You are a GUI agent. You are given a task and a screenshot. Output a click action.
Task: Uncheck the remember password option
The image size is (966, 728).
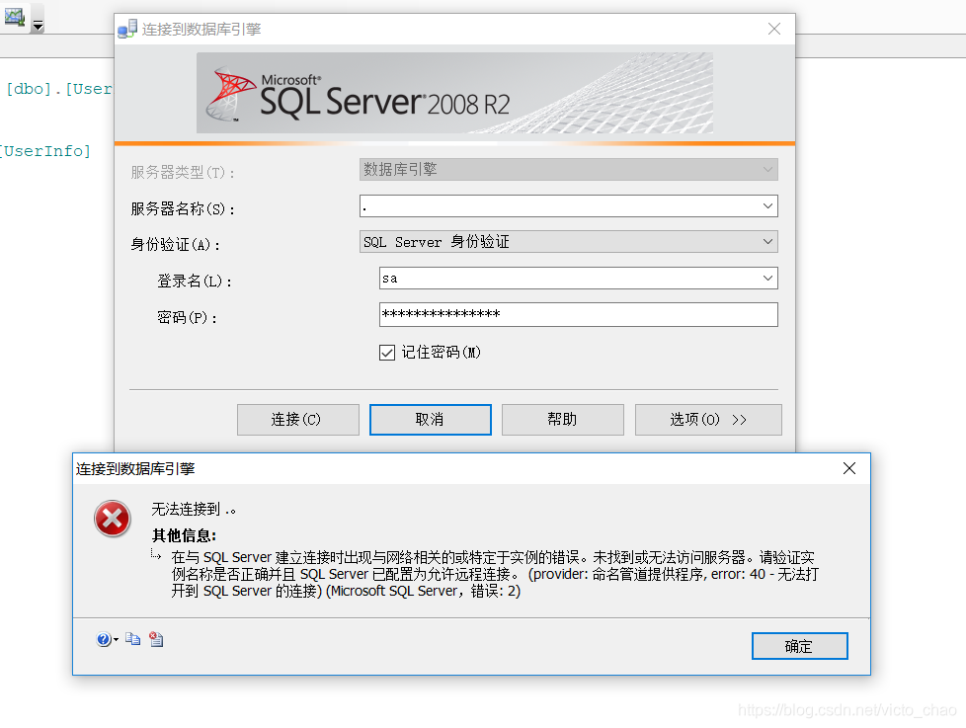point(386,352)
